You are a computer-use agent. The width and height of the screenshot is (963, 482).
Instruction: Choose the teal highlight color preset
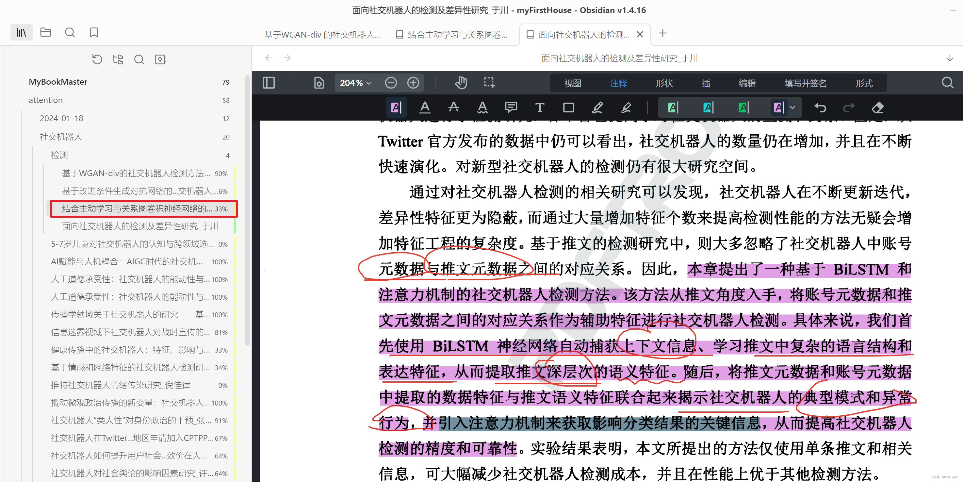tap(709, 108)
